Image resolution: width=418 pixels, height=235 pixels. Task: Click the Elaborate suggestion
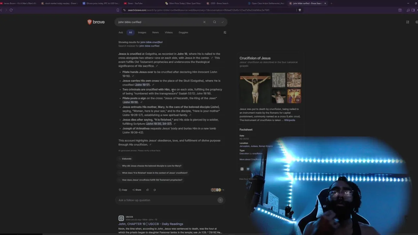pyautogui.click(x=127, y=159)
